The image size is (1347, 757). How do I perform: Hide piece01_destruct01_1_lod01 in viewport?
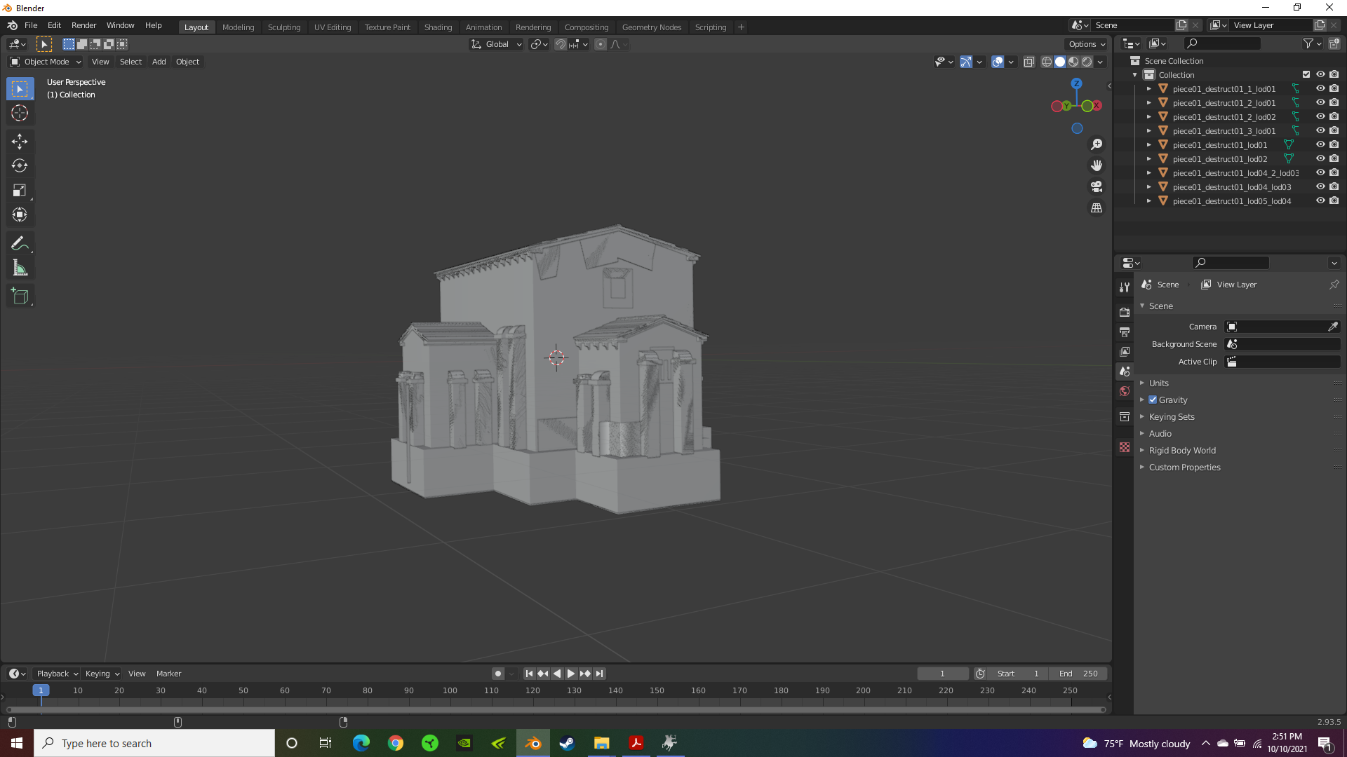[x=1320, y=88]
